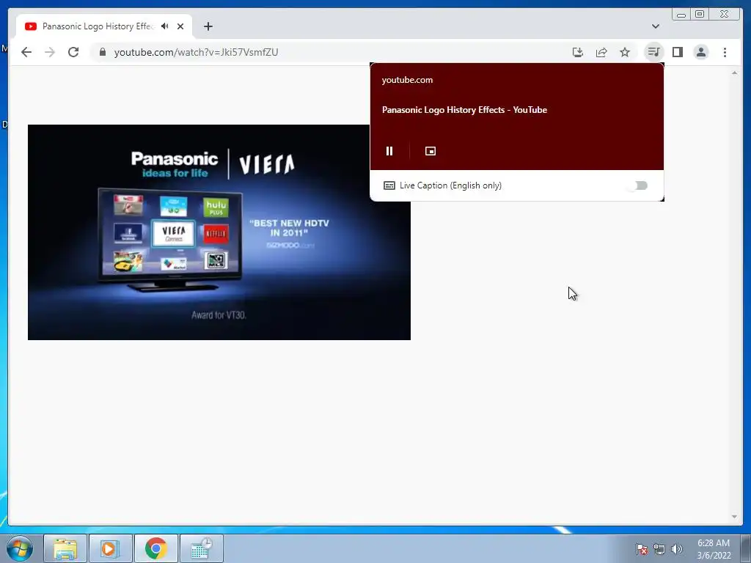Viewport: 751px width, 563px height.
Task: Bookmark this page with the star icon
Action: pos(625,52)
